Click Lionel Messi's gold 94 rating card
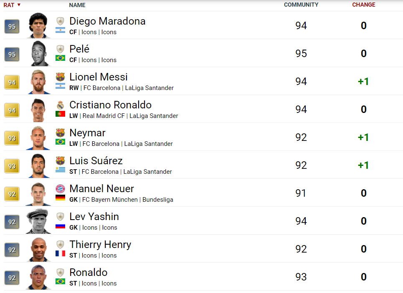Screen dimensions: 403x293 12,82
